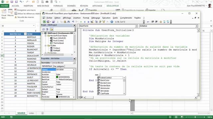The image size is (213, 119).
Task: Click the Uncomment Block icon in Edit toolbar
Action: [168, 22]
